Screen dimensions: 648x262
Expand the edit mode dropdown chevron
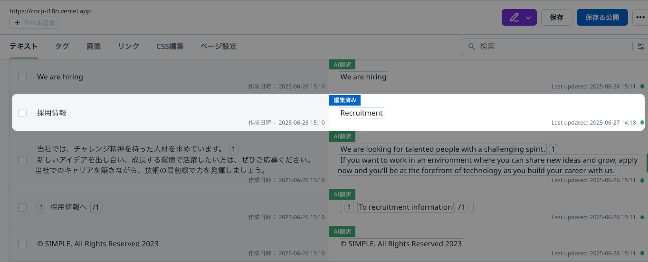pos(528,18)
